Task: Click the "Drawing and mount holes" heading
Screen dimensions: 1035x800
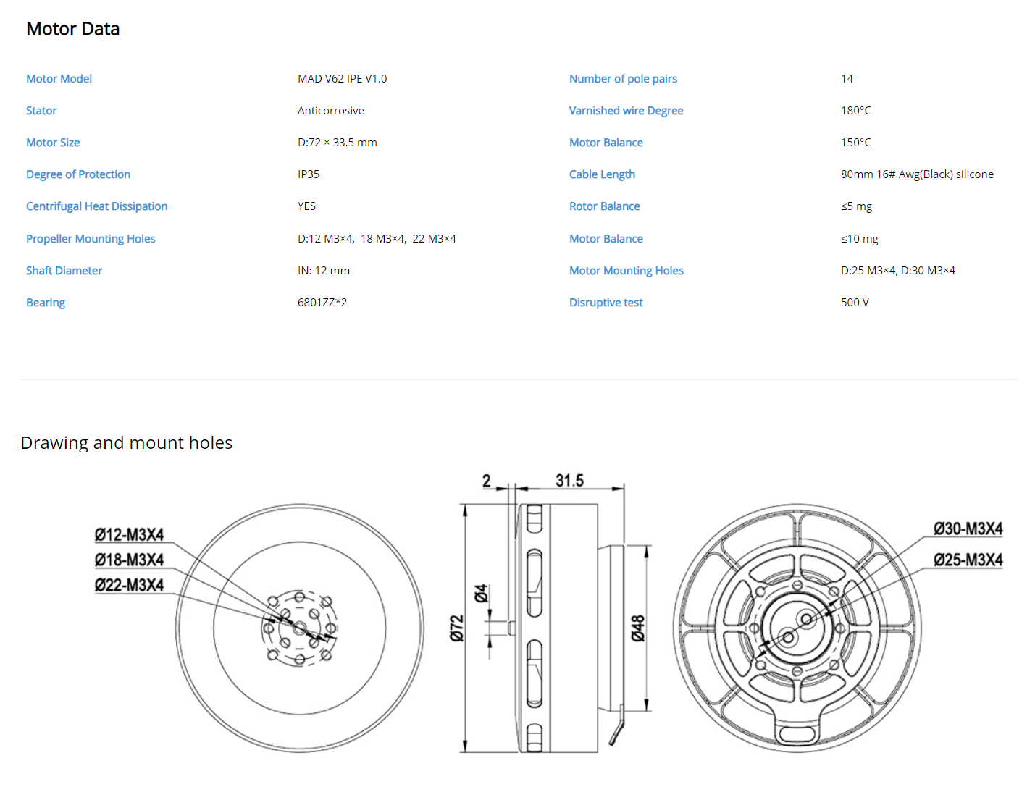Action: 127,443
